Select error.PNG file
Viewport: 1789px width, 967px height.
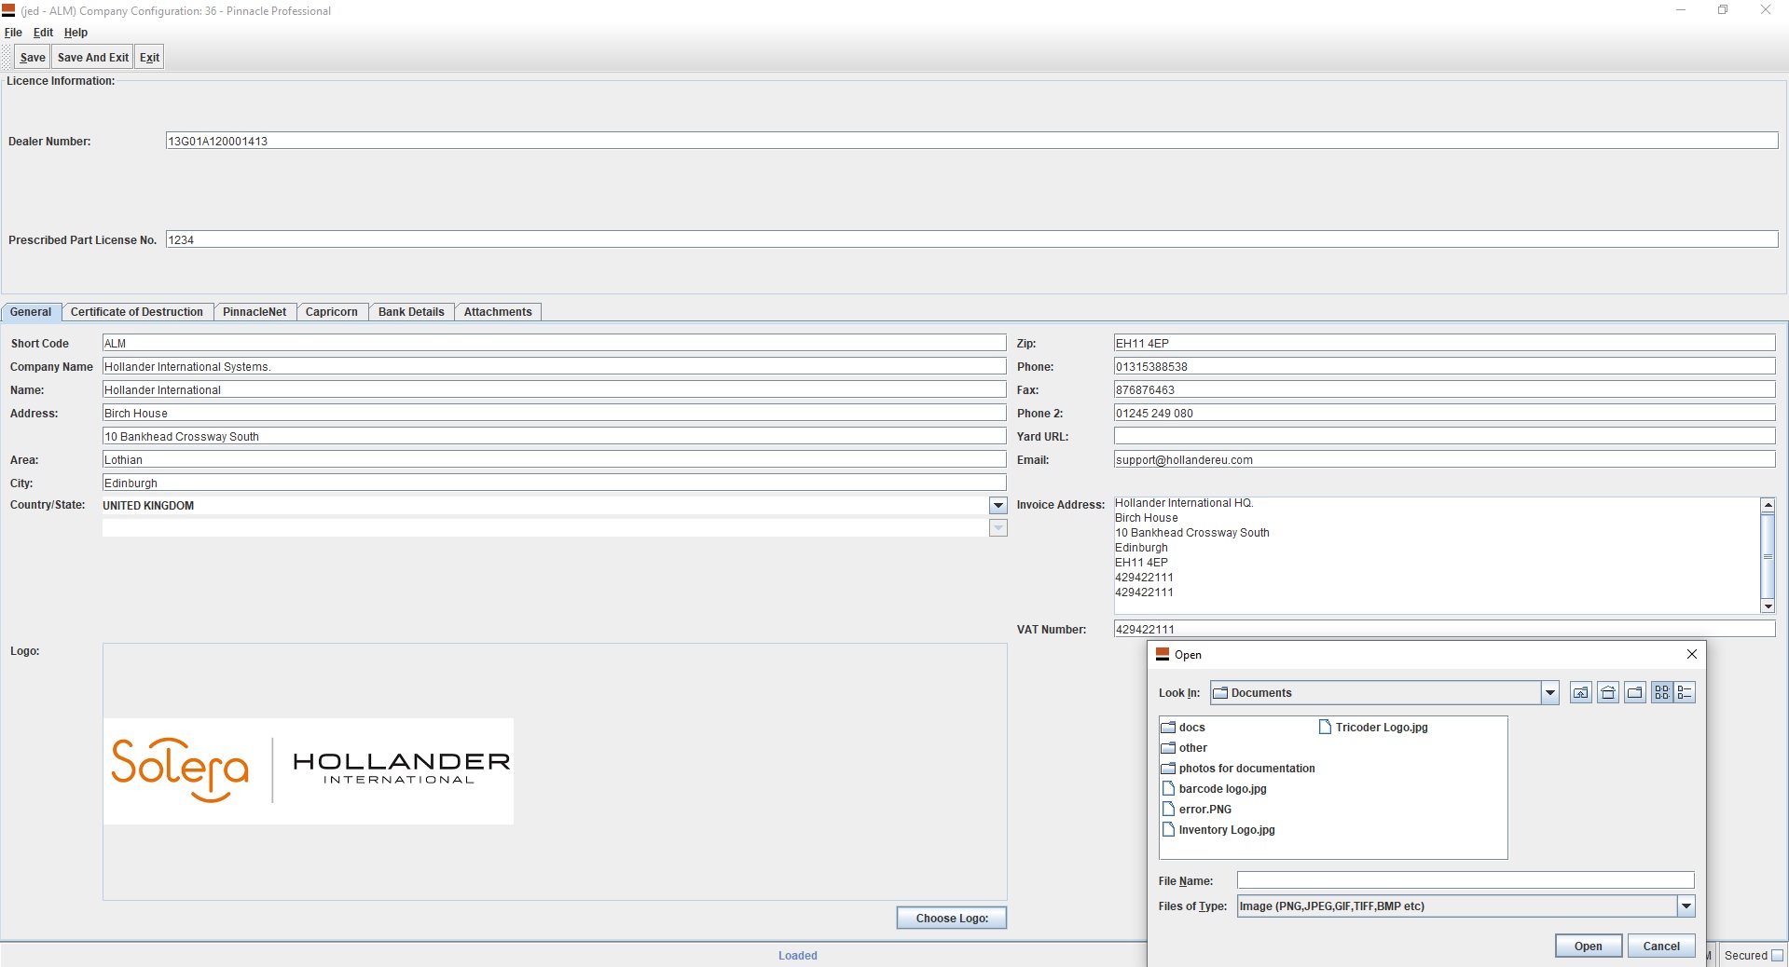(x=1197, y=809)
